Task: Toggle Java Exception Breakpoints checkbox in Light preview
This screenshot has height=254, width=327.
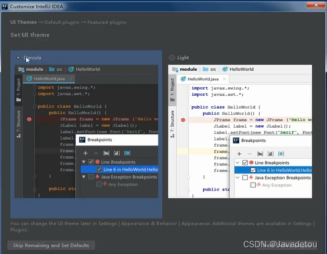Action: 245,178
